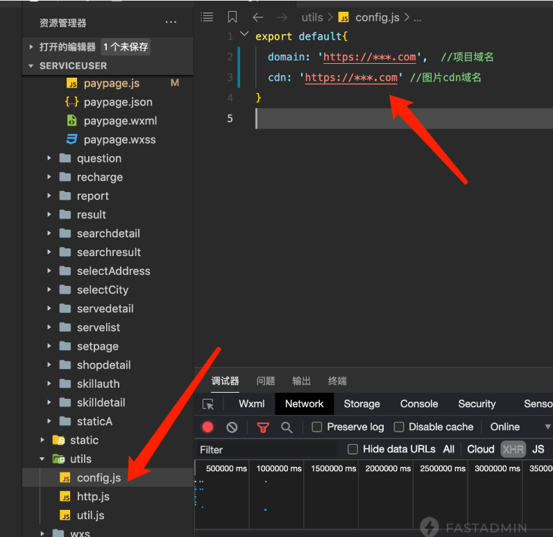Click the bookmark icon above editor
Image resolution: width=553 pixels, height=537 pixels.
coord(232,17)
